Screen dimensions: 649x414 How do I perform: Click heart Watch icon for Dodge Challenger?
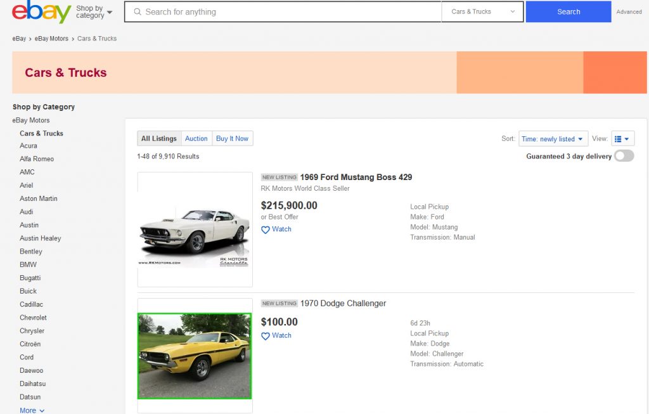point(266,336)
